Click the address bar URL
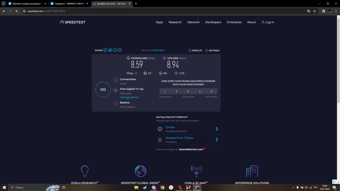340x191 pixels. click(x=46, y=11)
